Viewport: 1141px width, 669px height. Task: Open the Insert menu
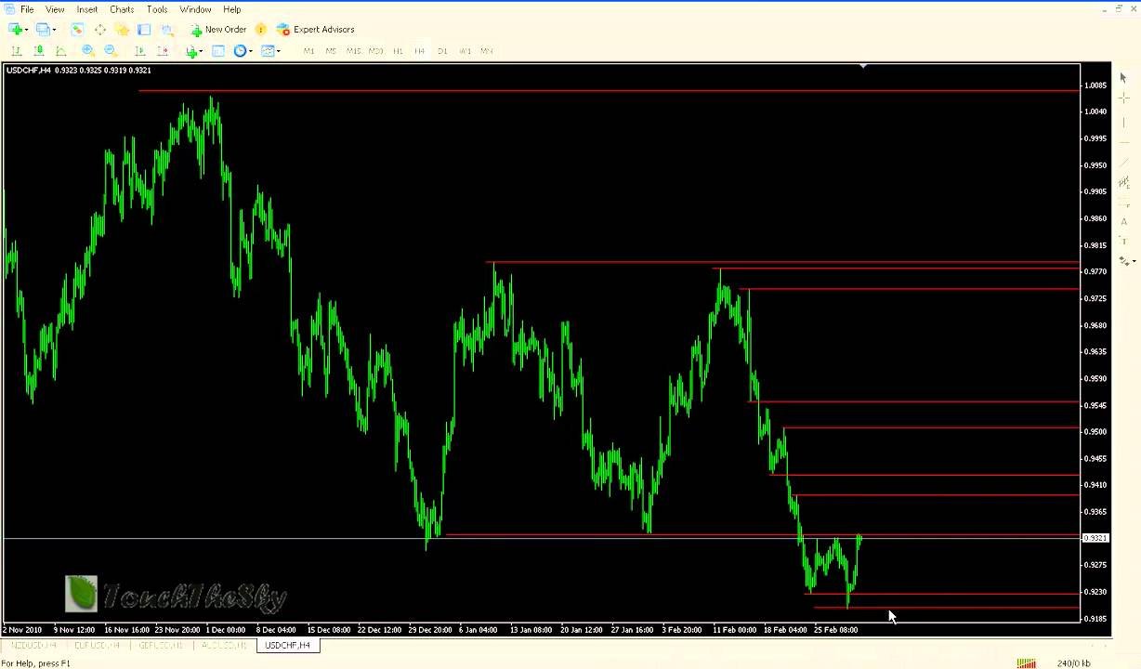point(87,9)
